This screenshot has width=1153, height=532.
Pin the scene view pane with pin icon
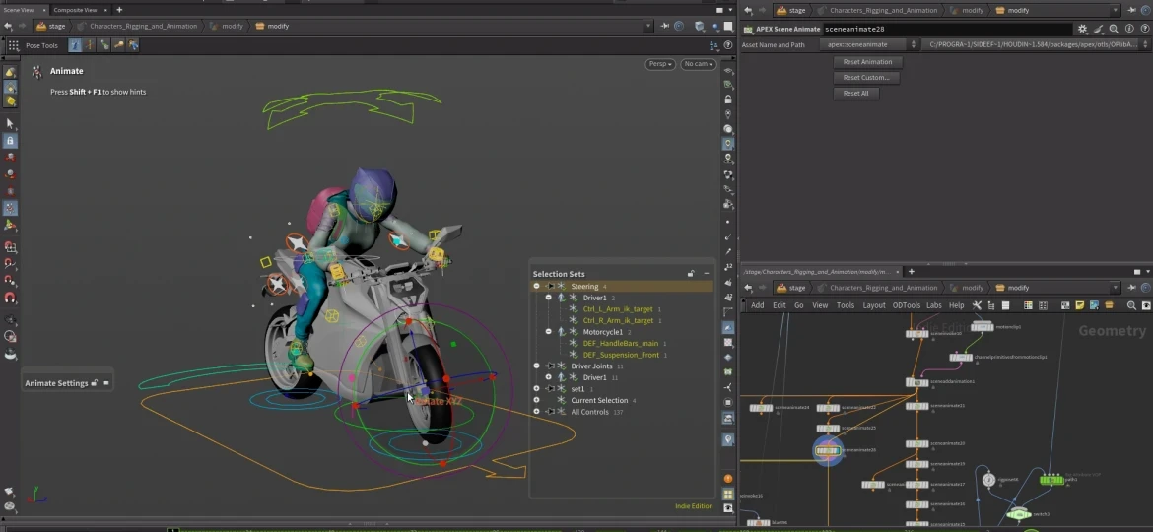point(665,27)
